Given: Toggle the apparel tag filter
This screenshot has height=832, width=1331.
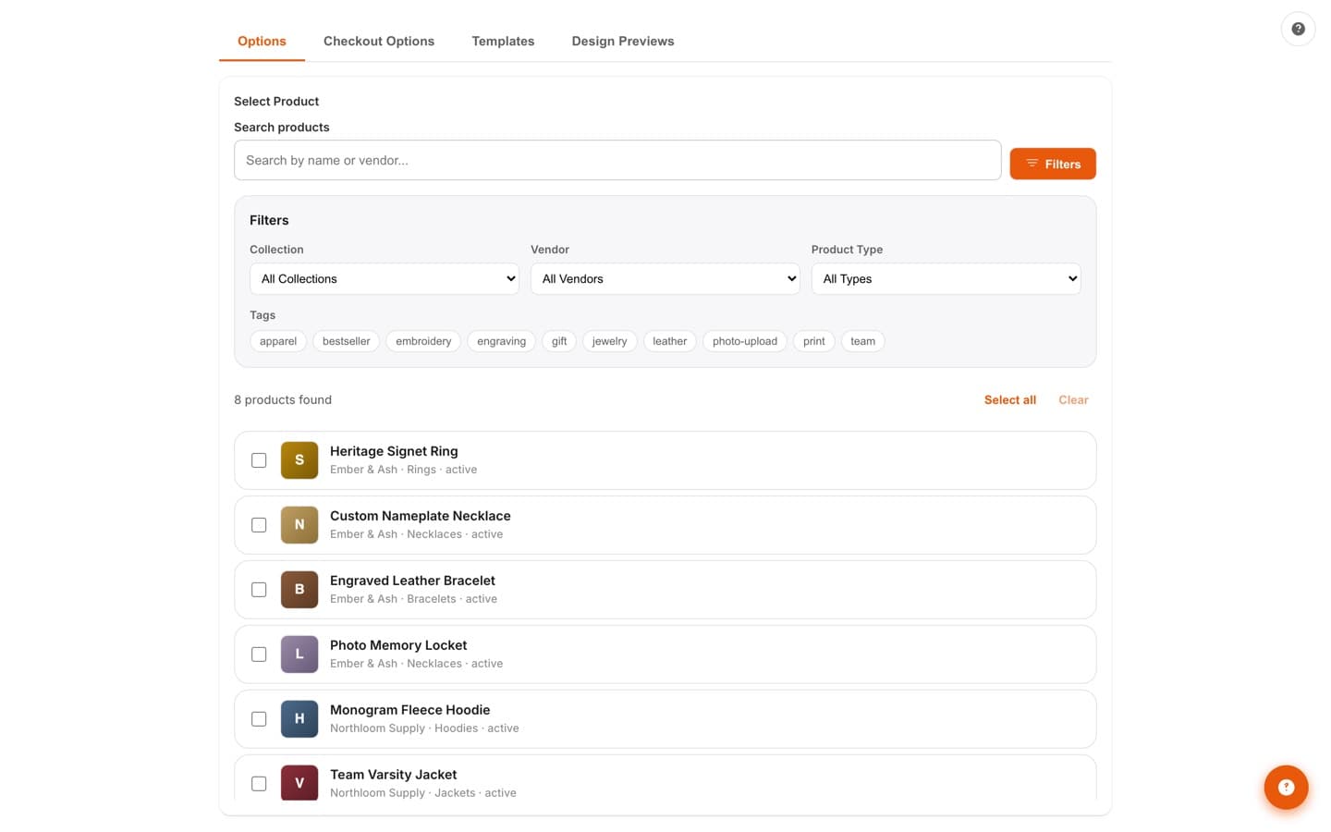Looking at the screenshot, I should pyautogui.click(x=278, y=341).
